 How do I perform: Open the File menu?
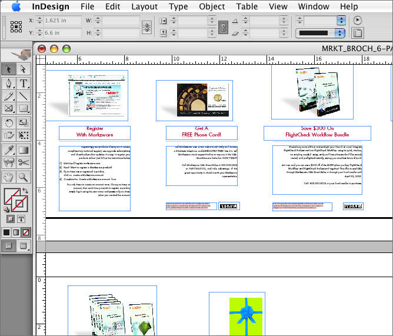[87, 6]
